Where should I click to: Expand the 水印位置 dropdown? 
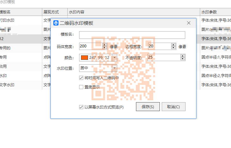pos(114,68)
